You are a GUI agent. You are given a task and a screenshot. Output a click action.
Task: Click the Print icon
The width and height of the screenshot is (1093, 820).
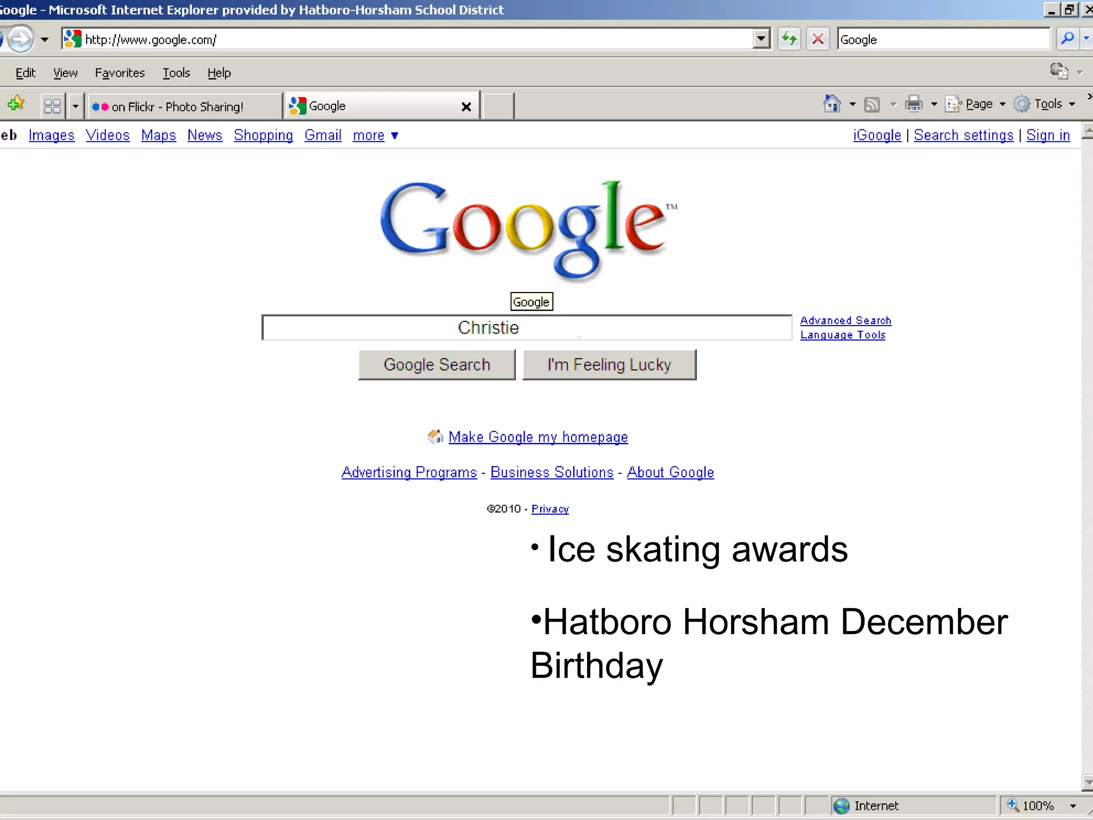tap(914, 104)
